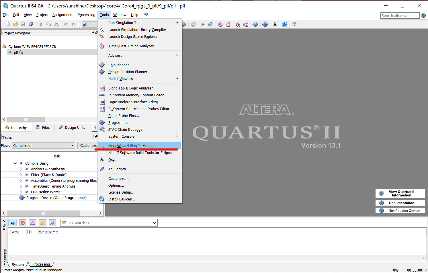The width and height of the screenshot is (428, 273).
Task: Toggle the critical warning messages filter
Action: pyautogui.click(x=32, y=223)
